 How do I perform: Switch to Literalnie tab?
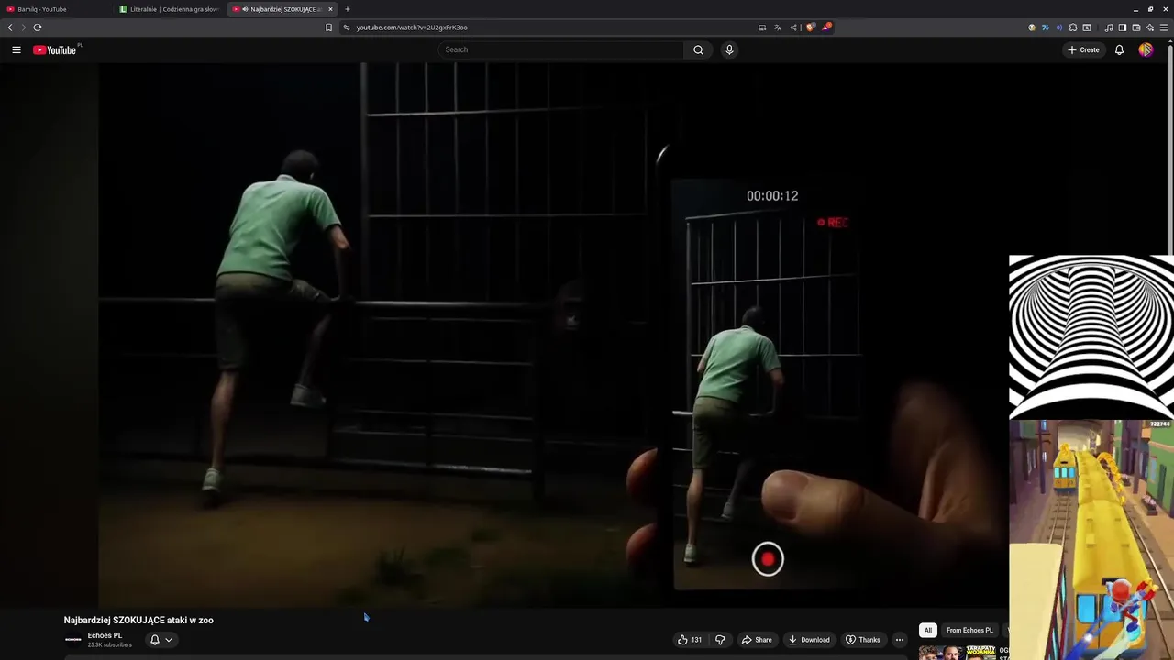point(170,9)
